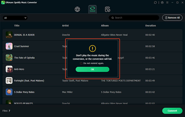Click the Files: 7 counter

(x=6, y=111)
